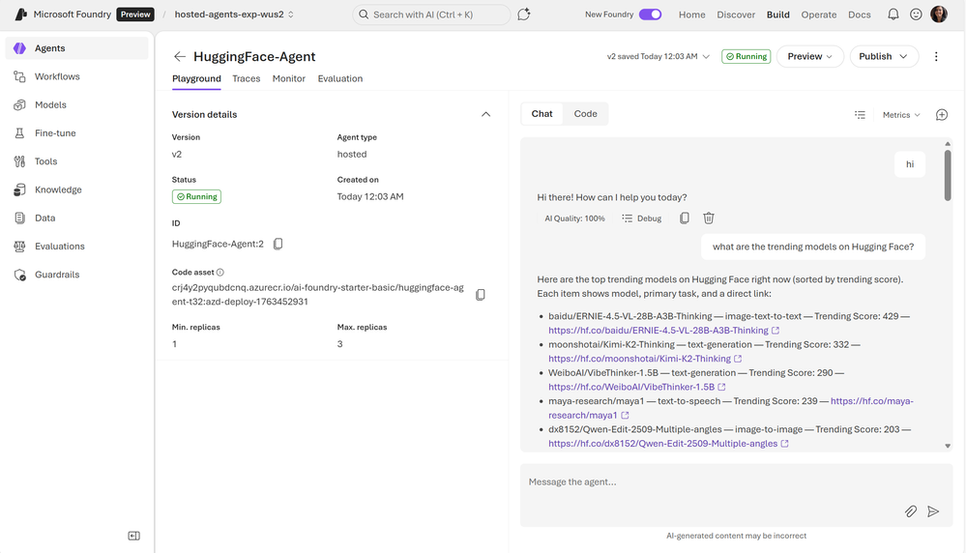The width and height of the screenshot is (966, 553).
Task: Open the Metrics dropdown
Action: pos(901,115)
